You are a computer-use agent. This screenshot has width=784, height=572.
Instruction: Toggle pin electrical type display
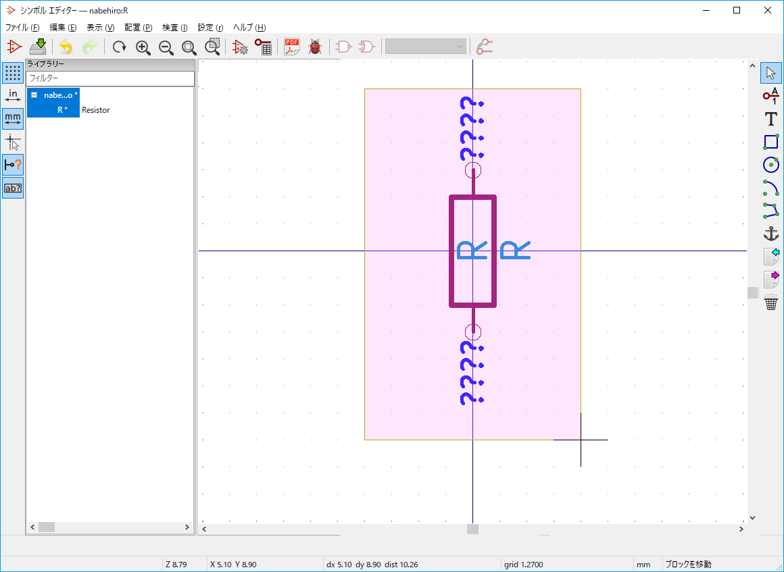coord(12,165)
